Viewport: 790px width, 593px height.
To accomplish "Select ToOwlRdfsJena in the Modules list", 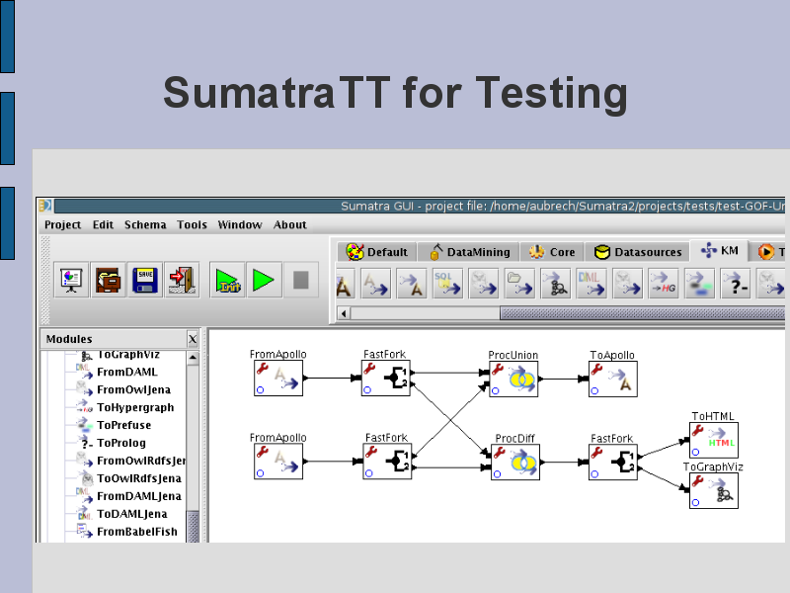I will pos(138,478).
